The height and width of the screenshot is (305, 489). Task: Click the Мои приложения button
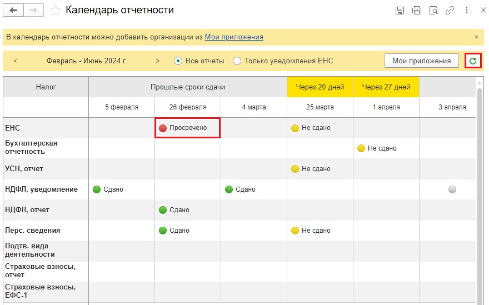pyautogui.click(x=421, y=61)
